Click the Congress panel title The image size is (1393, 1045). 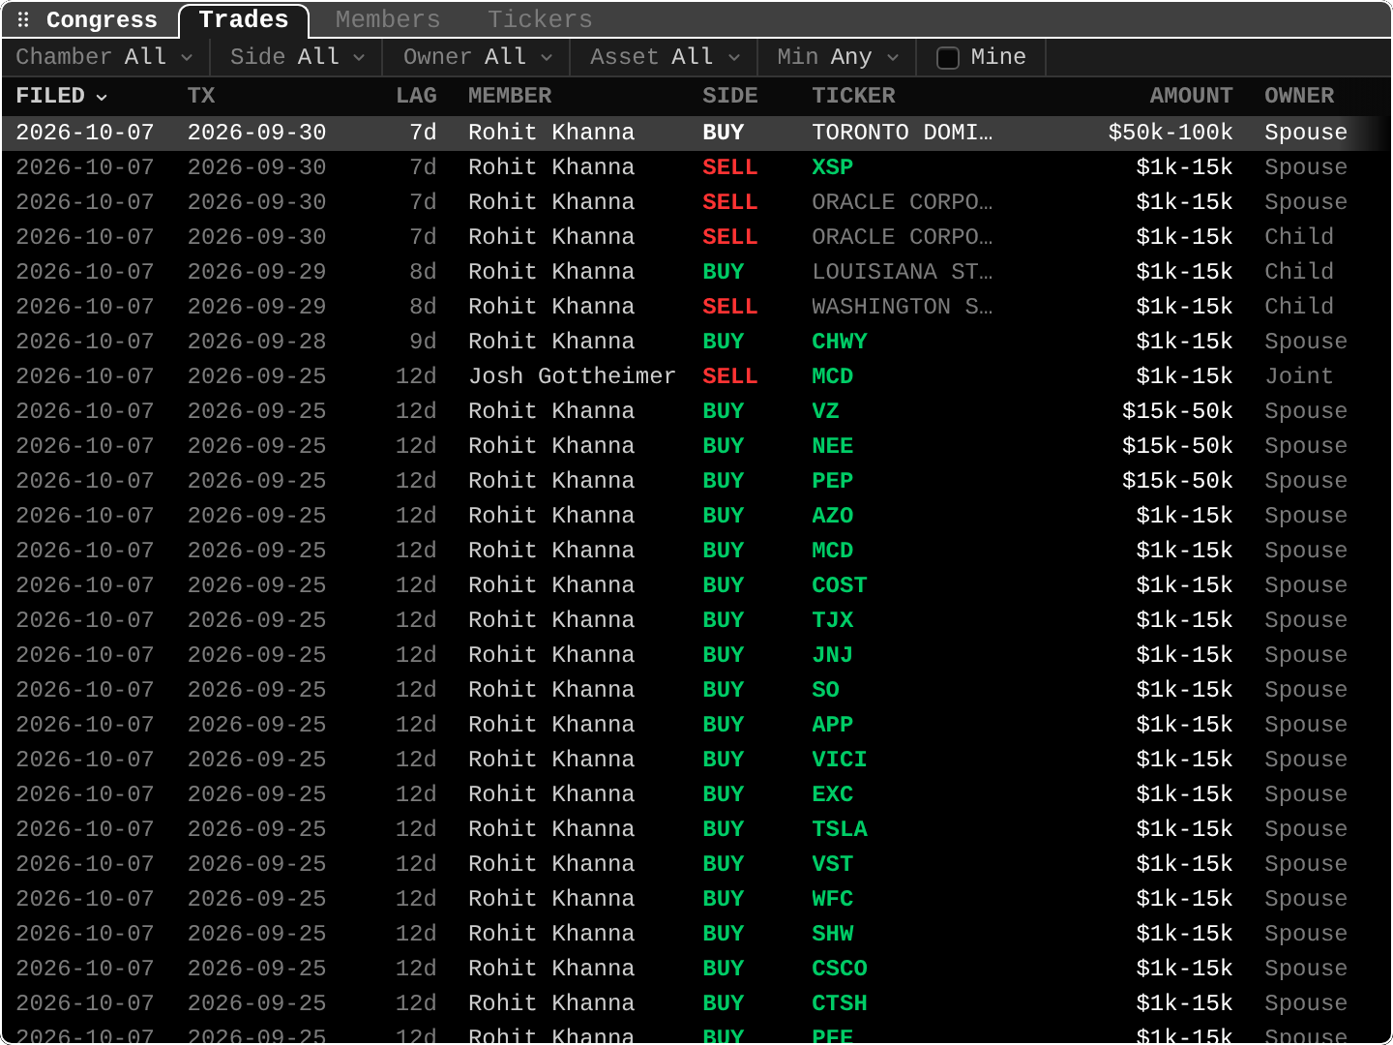click(x=102, y=19)
